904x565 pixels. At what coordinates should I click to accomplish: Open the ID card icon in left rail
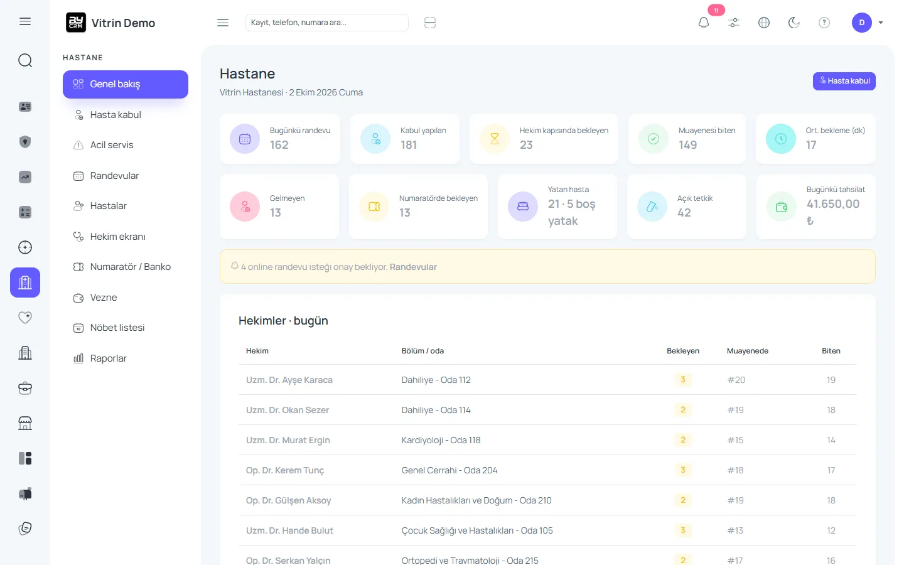(25, 107)
